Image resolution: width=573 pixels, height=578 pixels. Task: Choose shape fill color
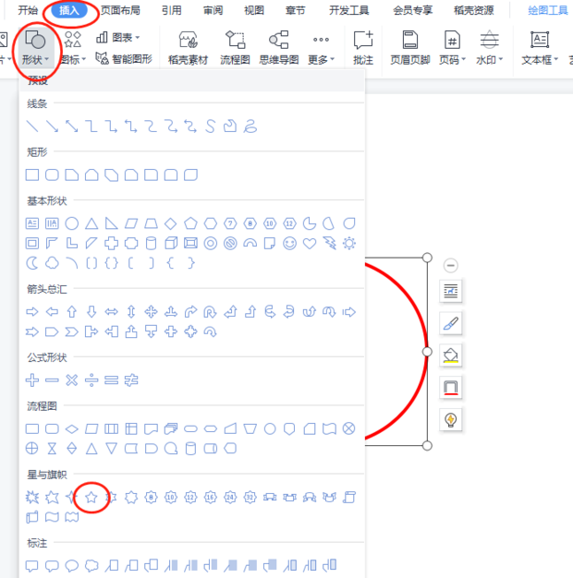pyautogui.click(x=450, y=355)
